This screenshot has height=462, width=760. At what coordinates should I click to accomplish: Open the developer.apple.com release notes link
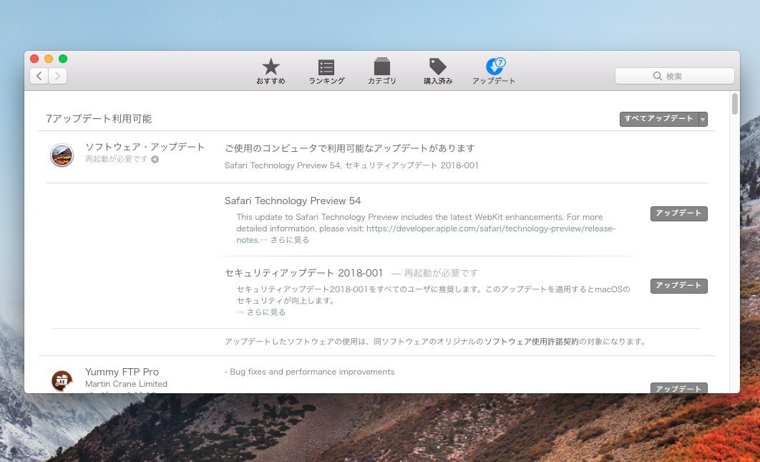490,228
